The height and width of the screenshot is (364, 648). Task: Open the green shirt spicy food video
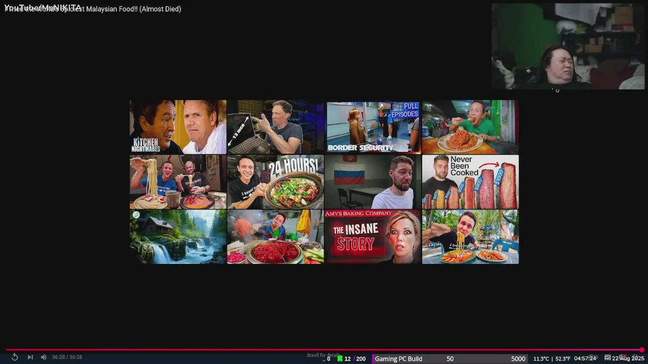tap(470, 127)
